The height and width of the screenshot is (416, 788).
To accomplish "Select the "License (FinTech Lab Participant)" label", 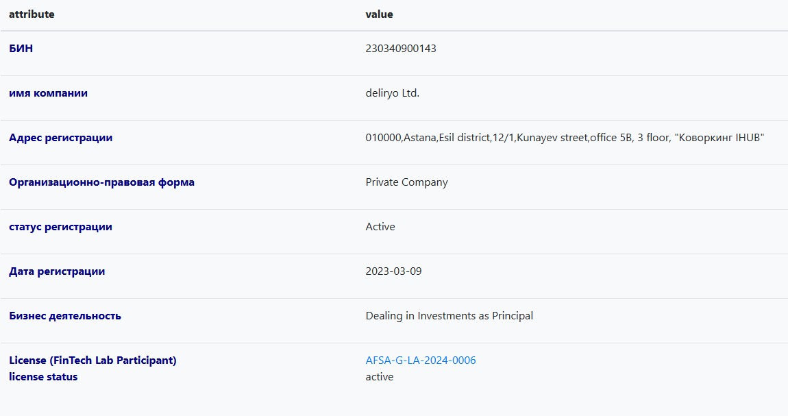I will (x=93, y=360).
